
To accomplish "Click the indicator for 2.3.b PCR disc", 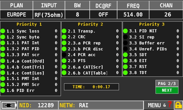I will point(64,49).
